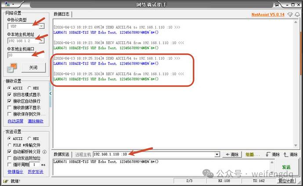Switch to the 数据日志 tab
Screen dimensions: 303x186
61,14
